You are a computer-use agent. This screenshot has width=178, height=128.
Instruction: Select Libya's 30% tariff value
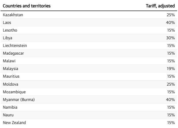[171, 38]
